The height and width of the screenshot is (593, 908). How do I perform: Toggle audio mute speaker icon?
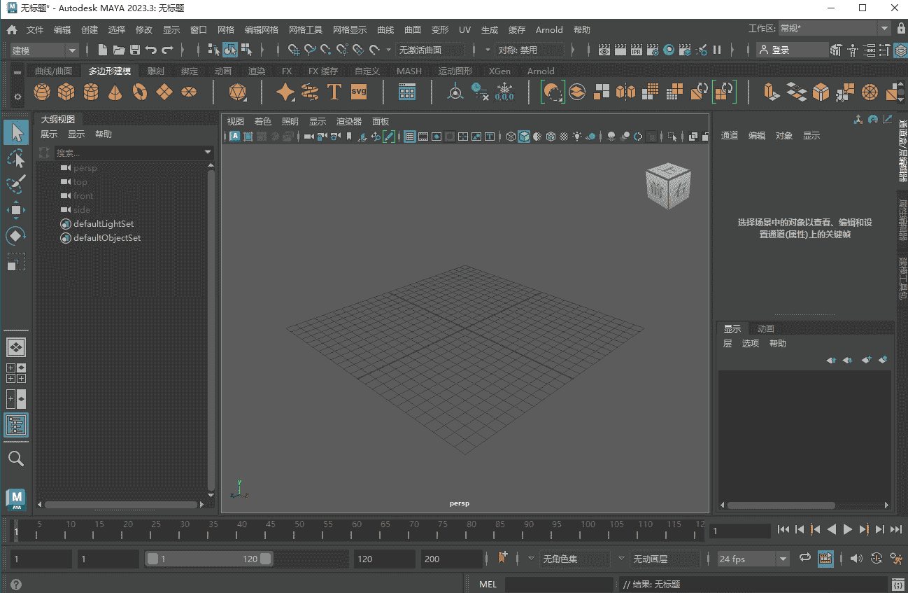coord(856,558)
